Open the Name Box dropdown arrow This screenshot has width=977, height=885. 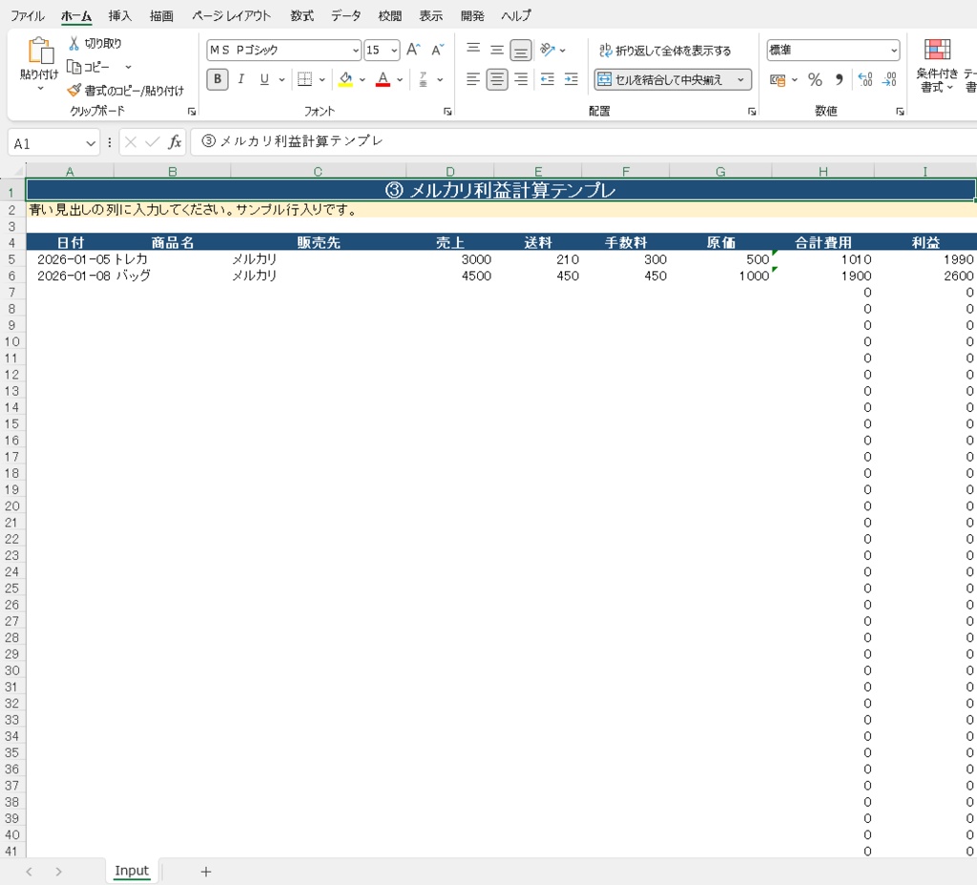pos(91,143)
